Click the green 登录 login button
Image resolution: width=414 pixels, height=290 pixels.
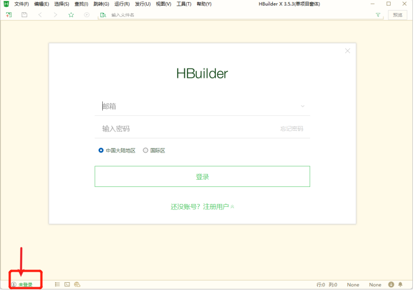[202, 176]
